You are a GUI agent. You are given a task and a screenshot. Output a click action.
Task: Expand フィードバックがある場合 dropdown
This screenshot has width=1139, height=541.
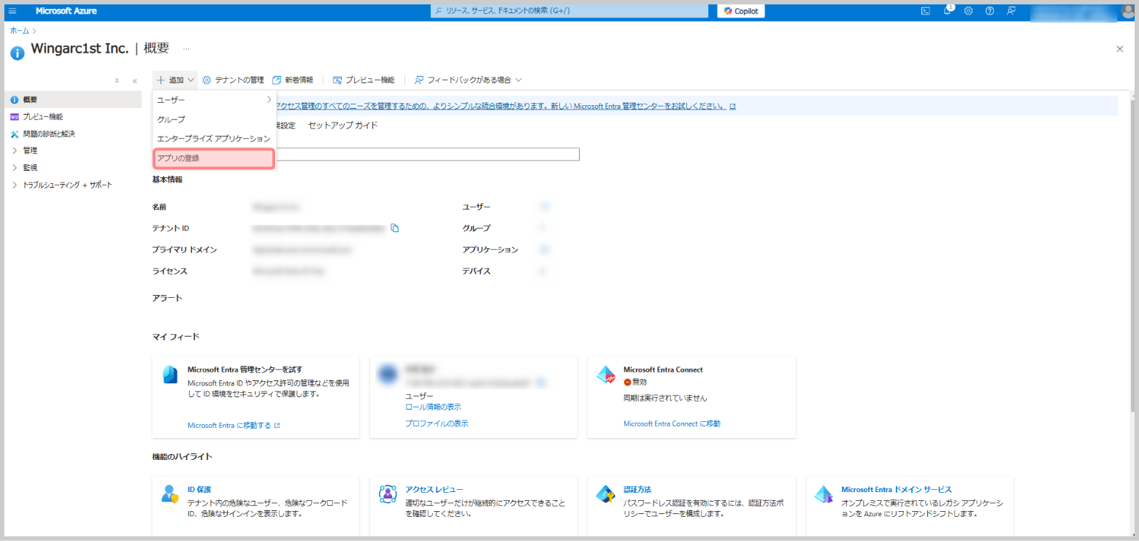(x=468, y=80)
